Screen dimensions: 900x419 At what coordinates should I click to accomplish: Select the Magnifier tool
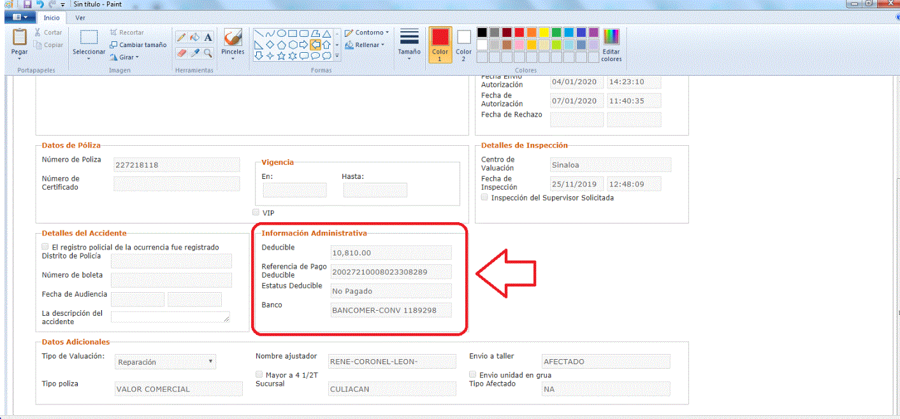[x=208, y=53]
